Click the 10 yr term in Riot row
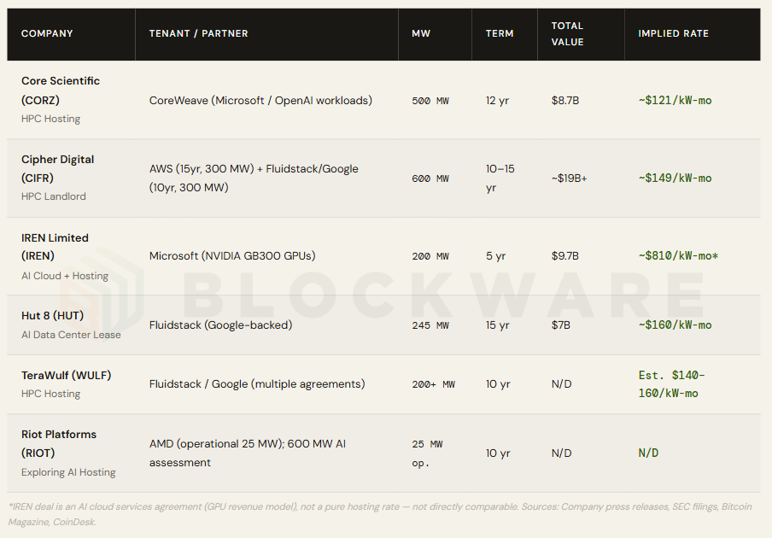The image size is (772, 538). point(498,453)
